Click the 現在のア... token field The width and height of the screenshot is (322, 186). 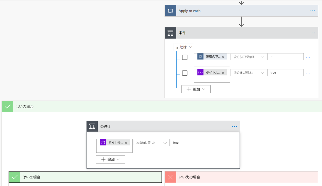click(212, 60)
